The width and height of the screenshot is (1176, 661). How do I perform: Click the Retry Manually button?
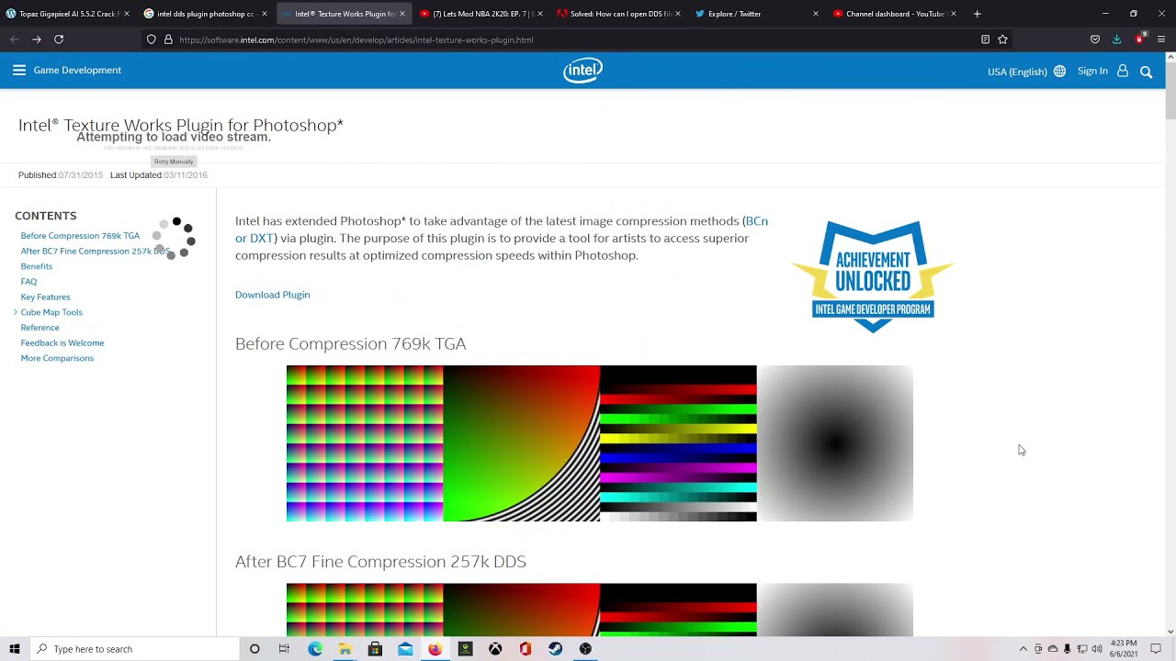point(174,162)
